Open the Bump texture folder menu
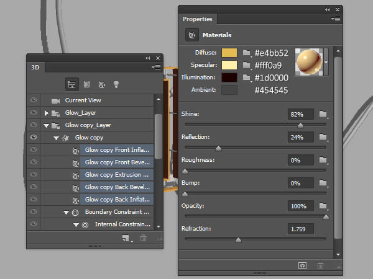The image size is (373, 279). pyautogui.click(x=323, y=183)
